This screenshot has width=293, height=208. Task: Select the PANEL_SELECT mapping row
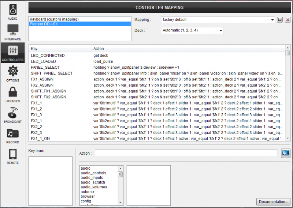pos(157,67)
